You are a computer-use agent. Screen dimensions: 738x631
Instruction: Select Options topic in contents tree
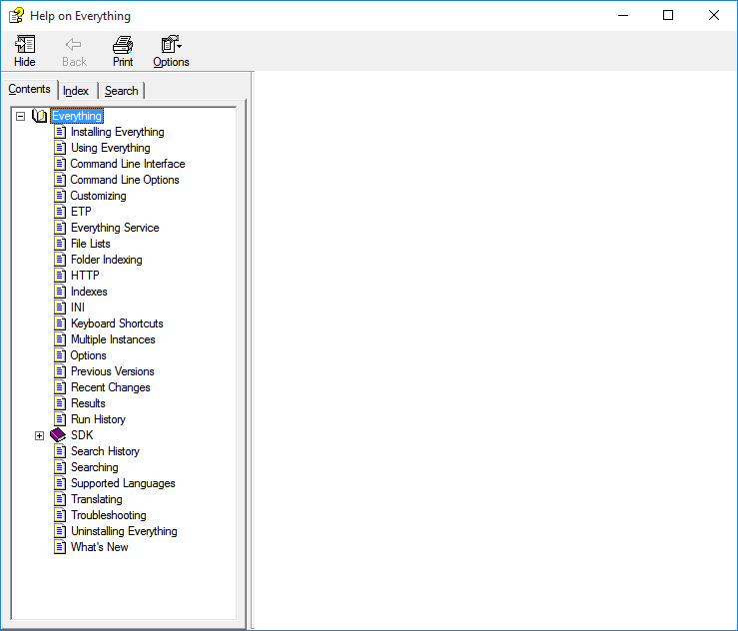click(88, 355)
